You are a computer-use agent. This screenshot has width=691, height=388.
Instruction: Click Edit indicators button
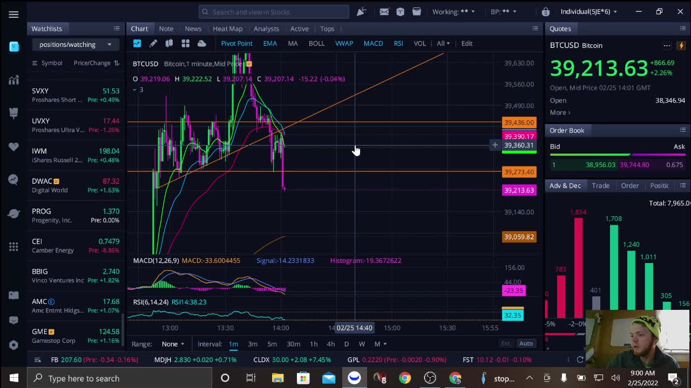(467, 43)
